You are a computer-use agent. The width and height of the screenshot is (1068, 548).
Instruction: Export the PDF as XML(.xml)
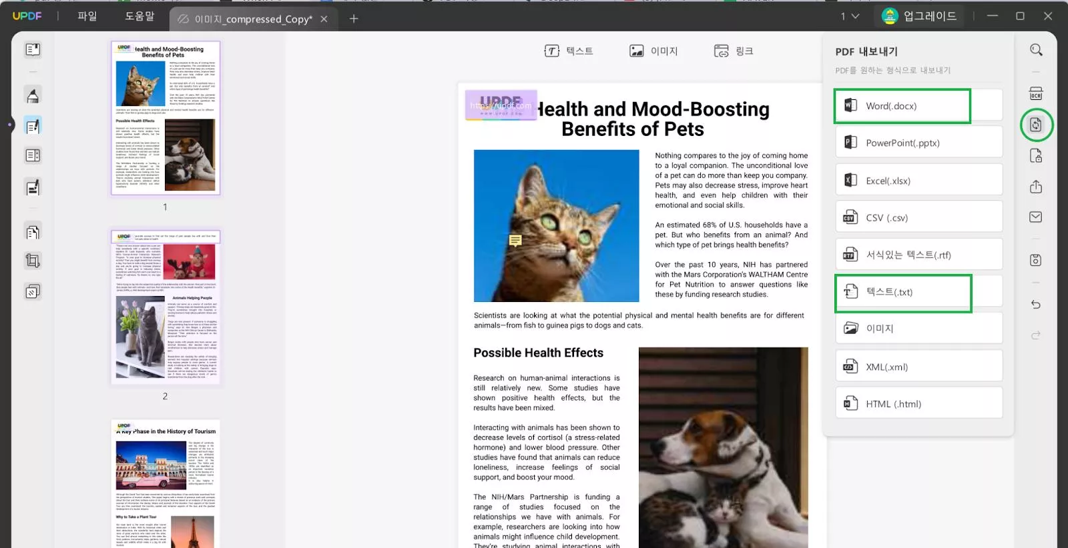pos(918,366)
